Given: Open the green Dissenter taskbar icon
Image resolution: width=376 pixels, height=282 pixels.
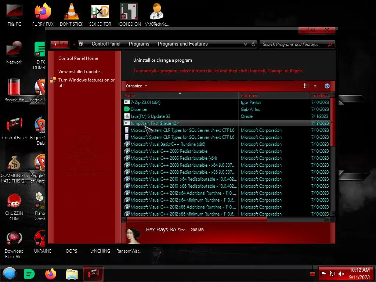Looking at the screenshot, I should pyautogui.click(x=29, y=274).
